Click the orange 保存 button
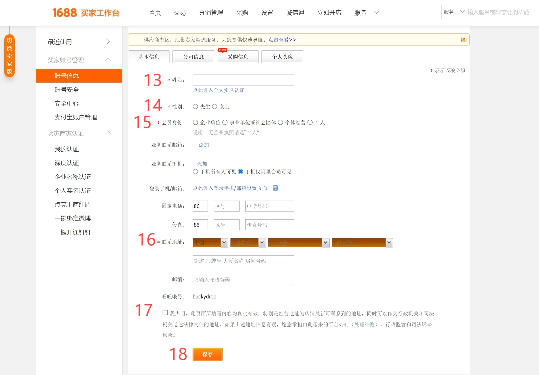The image size is (539, 375). [x=208, y=354]
